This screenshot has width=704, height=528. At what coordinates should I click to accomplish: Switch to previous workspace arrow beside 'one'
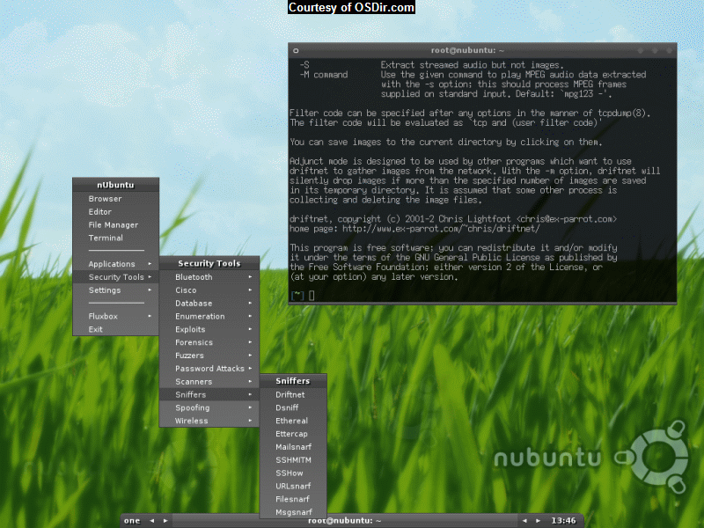coord(152,520)
